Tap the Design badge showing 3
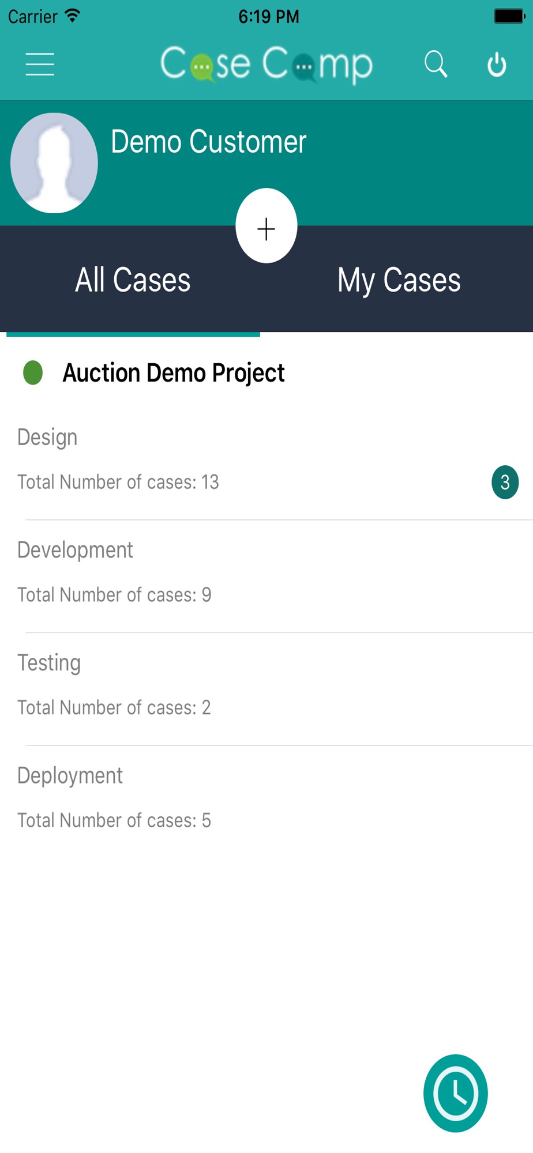This screenshot has width=533, height=1153. click(x=505, y=482)
